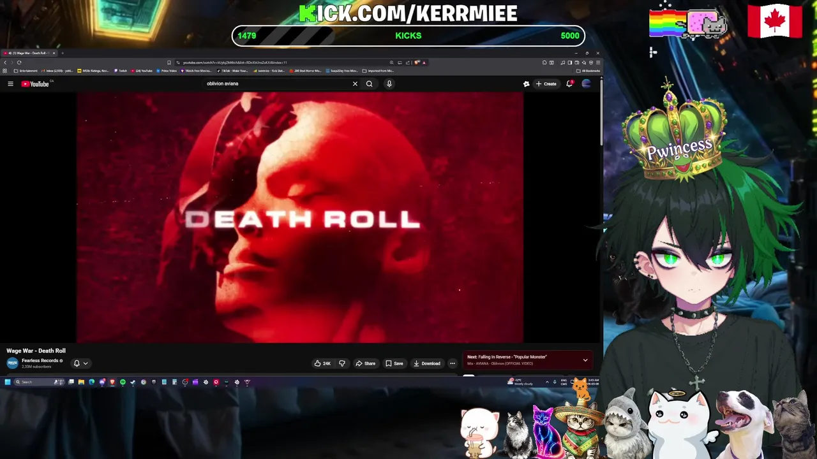Open the taskbar weather widget
The height and width of the screenshot is (459, 817).
(520, 382)
